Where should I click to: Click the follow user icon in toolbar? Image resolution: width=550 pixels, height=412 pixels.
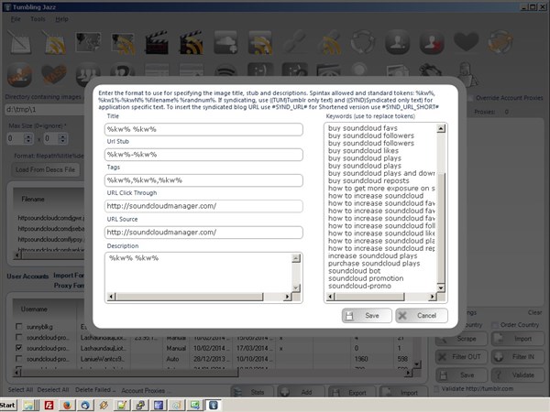[x=398, y=42]
